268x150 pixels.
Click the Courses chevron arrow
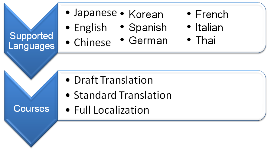click(x=31, y=109)
